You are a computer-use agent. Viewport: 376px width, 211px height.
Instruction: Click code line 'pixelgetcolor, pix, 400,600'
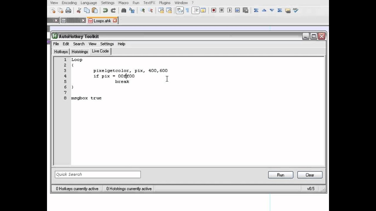[130, 71]
